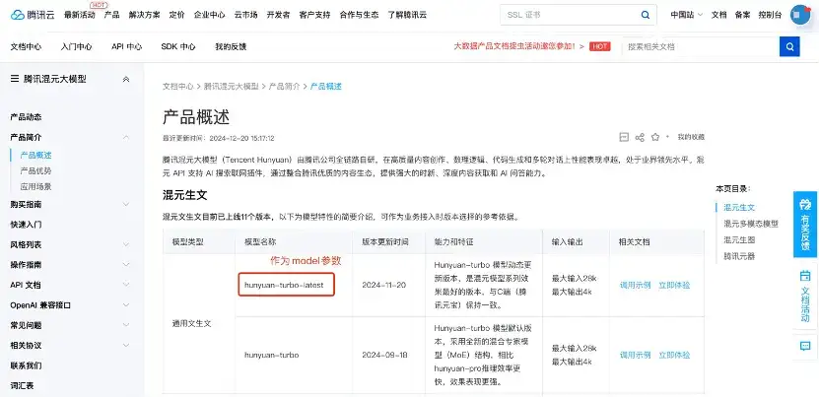This screenshot has height=398, width=820.
Task: Jump to 混元多模态模型 in page contents
Action: tap(751, 224)
